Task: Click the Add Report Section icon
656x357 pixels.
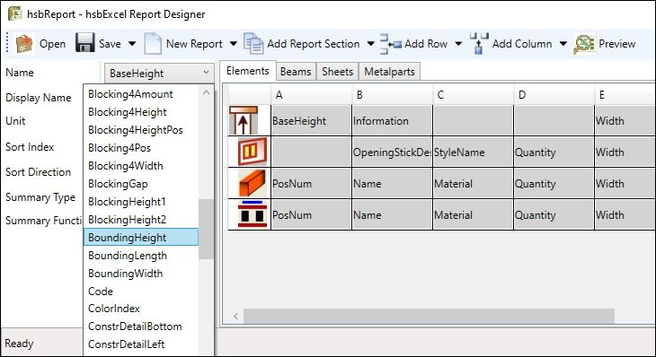Action: (253, 44)
